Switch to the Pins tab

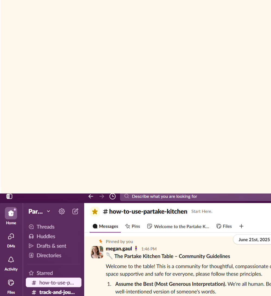tap(133, 226)
